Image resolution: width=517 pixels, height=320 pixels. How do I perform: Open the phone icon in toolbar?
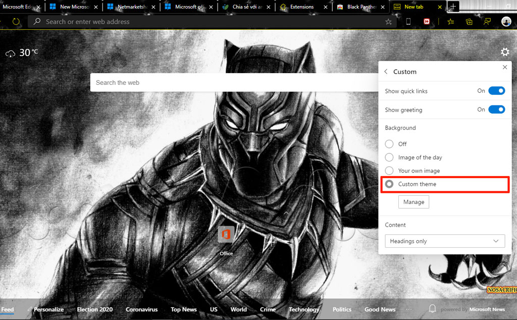pyautogui.click(x=408, y=21)
